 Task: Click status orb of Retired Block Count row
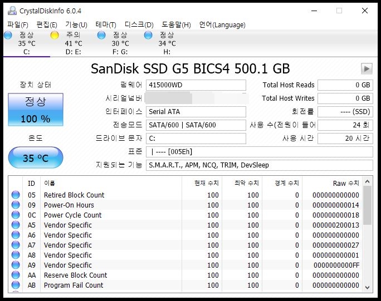(16, 195)
